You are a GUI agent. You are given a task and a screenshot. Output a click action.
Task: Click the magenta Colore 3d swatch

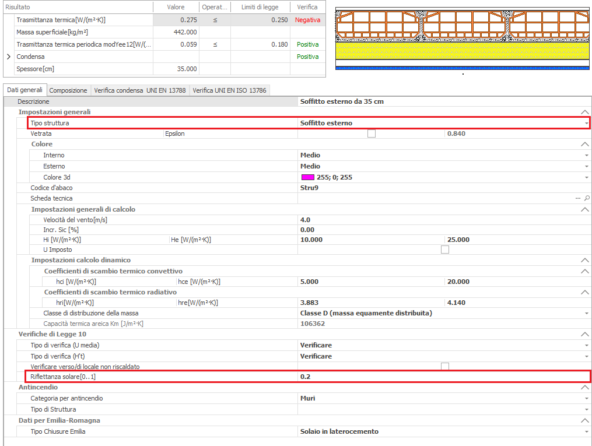pyautogui.click(x=307, y=177)
